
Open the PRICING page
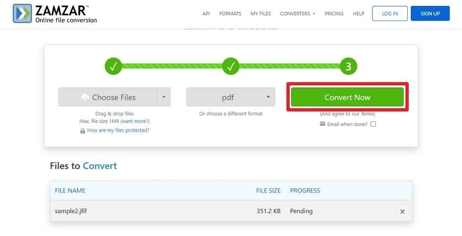(x=334, y=14)
